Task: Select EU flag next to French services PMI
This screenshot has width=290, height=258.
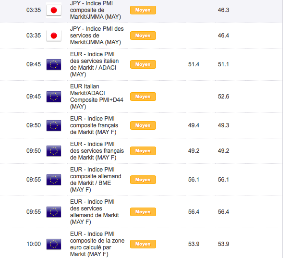Action: pyautogui.click(x=54, y=151)
